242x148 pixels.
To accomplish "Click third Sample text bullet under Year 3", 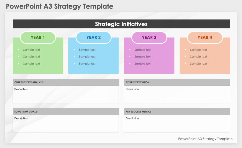I will pyautogui.click(x=143, y=64).
